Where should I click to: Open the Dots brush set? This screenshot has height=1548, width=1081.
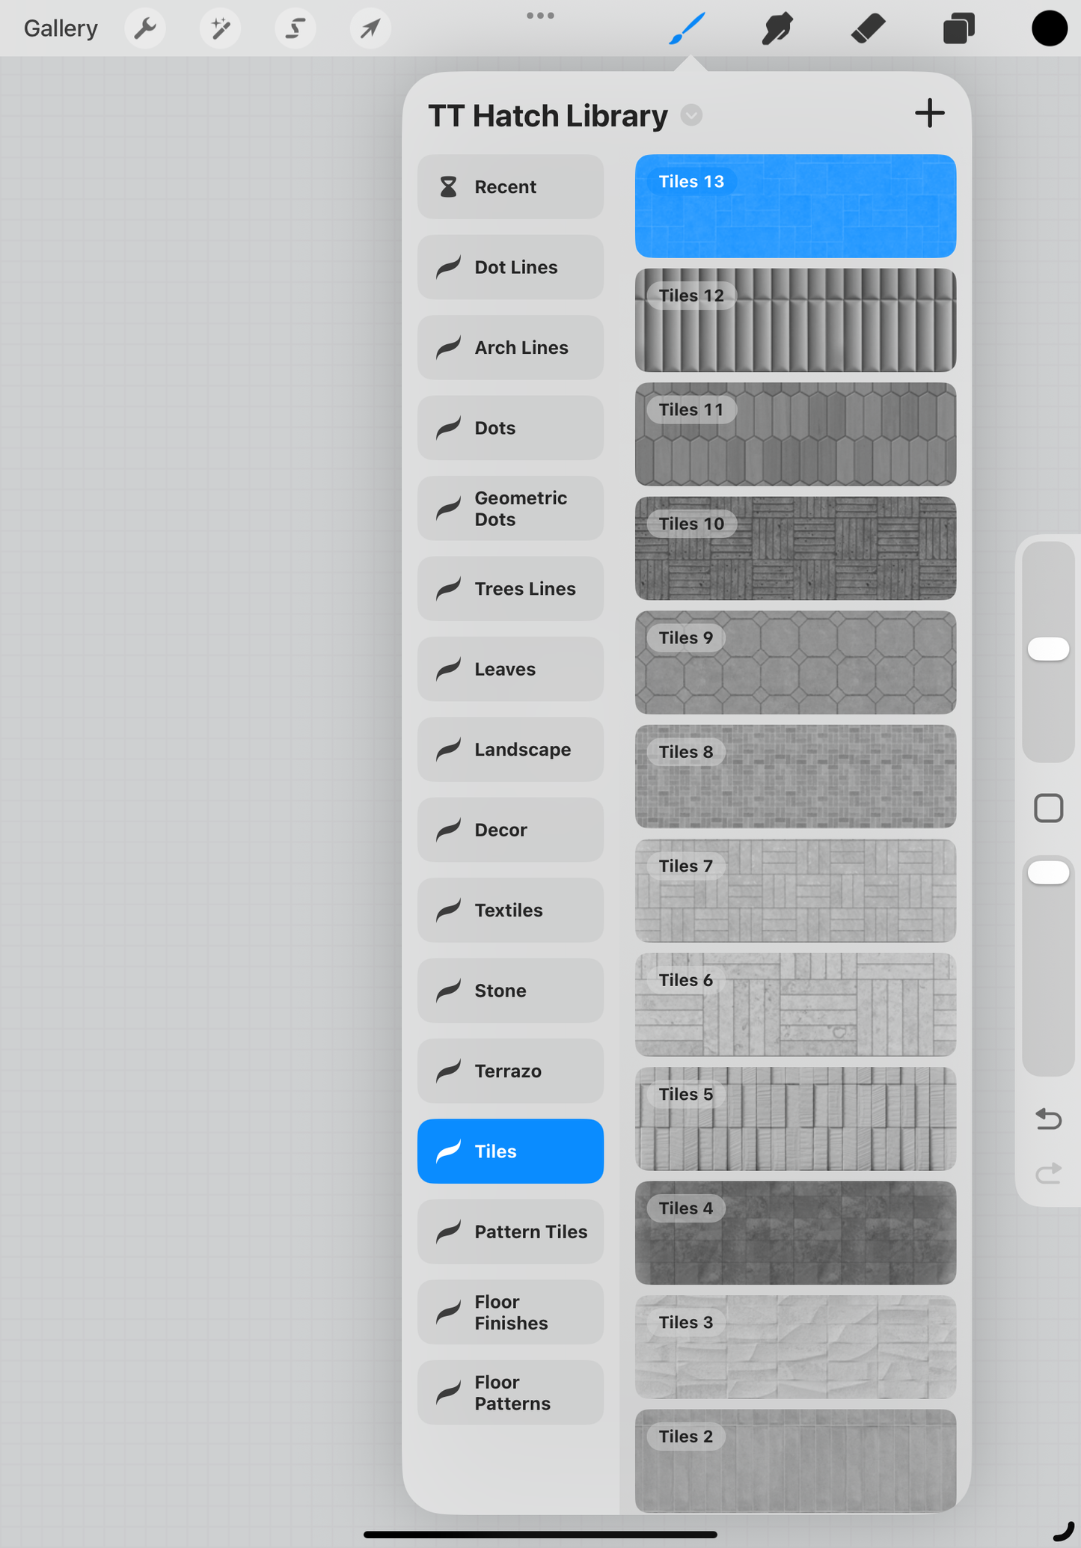[x=510, y=428]
